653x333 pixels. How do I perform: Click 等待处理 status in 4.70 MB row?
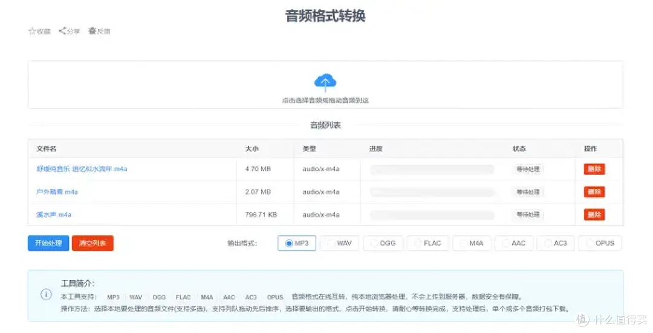(528, 169)
